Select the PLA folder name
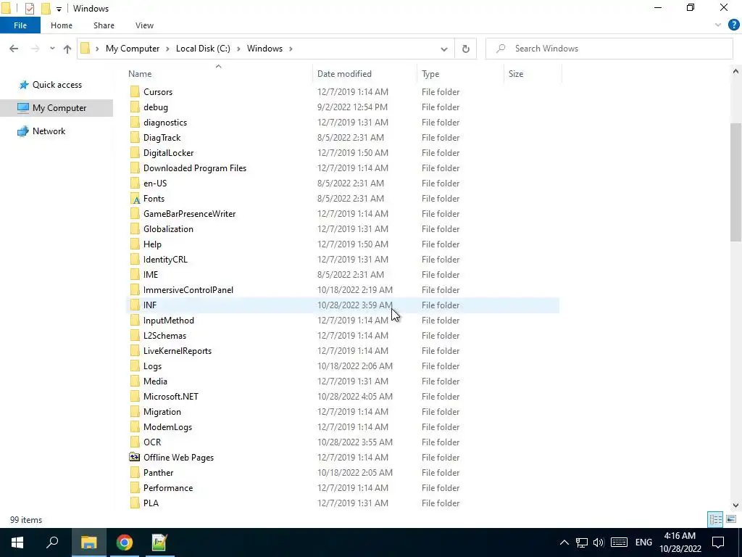742x557 pixels. 151,503
